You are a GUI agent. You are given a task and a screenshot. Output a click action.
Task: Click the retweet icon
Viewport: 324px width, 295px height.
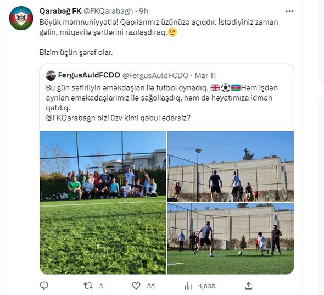pyautogui.click(x=88, y=286)
